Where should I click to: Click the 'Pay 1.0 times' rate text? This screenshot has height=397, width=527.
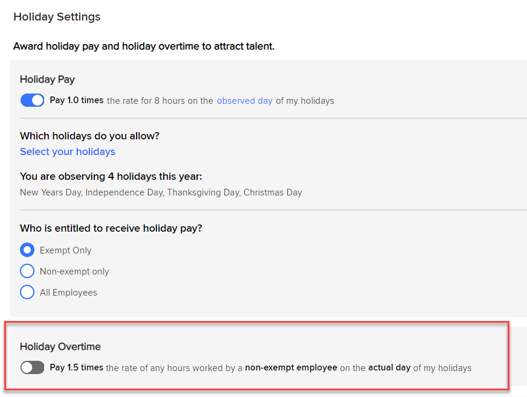click(x=77, y=100)
